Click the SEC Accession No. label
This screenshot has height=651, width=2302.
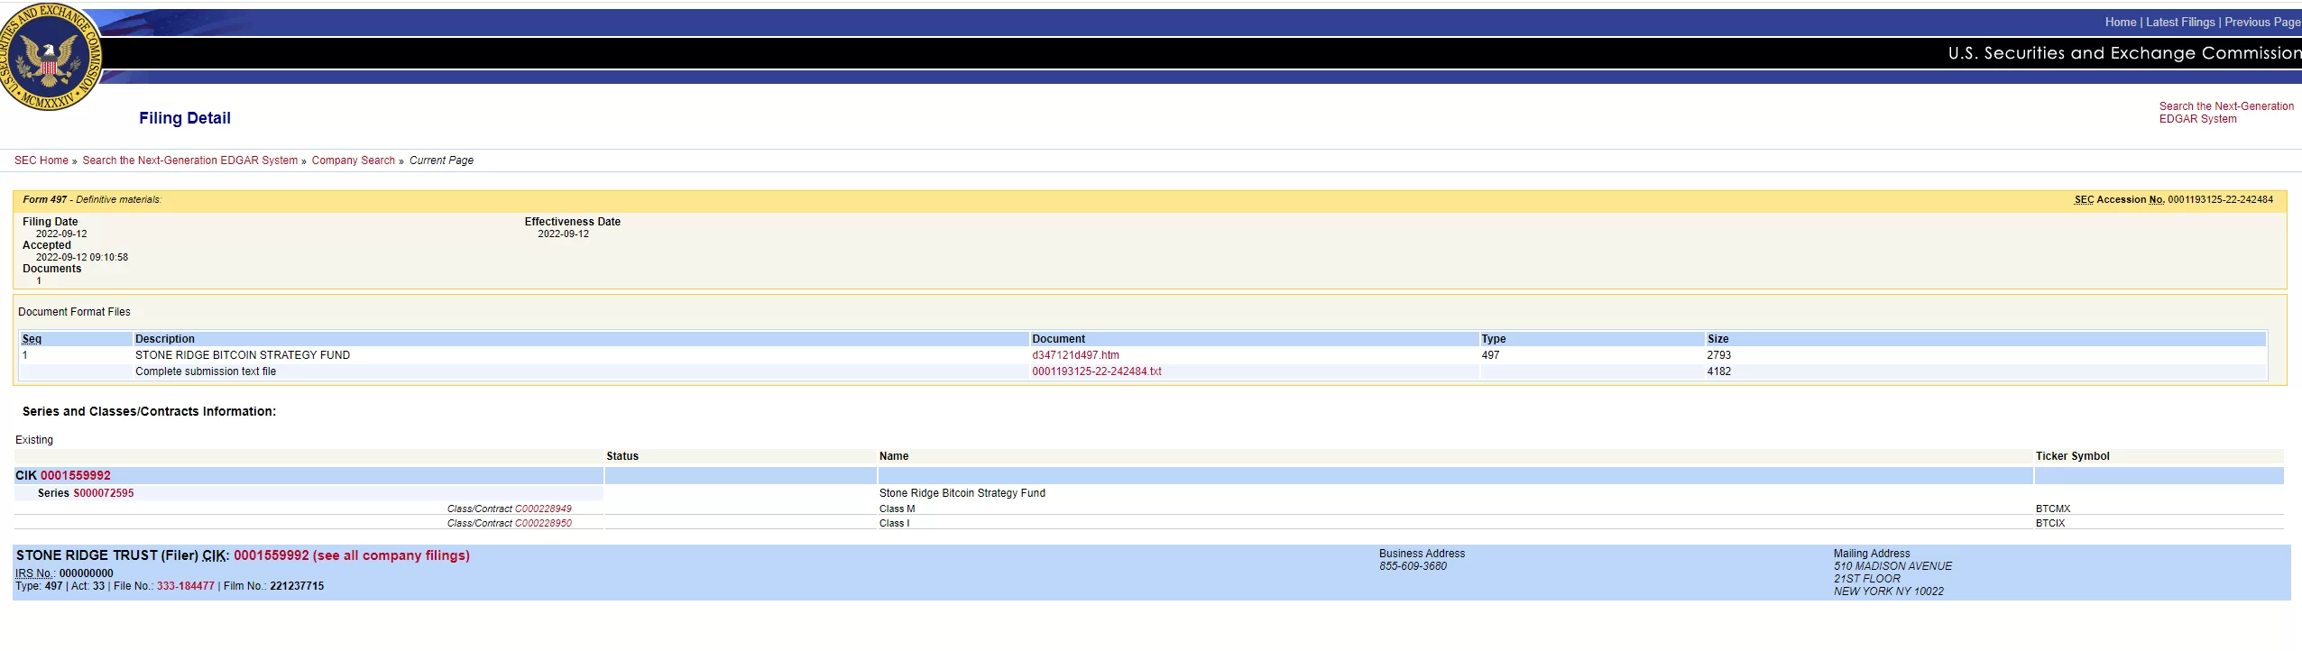click(x=2119, y=200)
